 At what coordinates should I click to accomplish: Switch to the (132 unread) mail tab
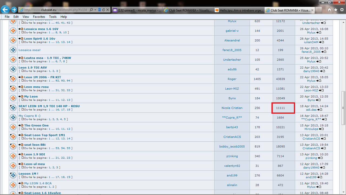(138, 10)
